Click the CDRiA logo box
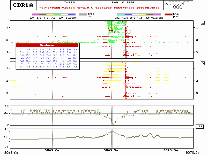This screenshot has width=207, height=155. click(x=23, y=5)
